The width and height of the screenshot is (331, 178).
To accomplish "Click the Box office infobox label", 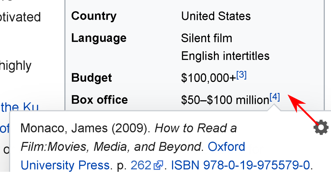I will click(99, 100).
